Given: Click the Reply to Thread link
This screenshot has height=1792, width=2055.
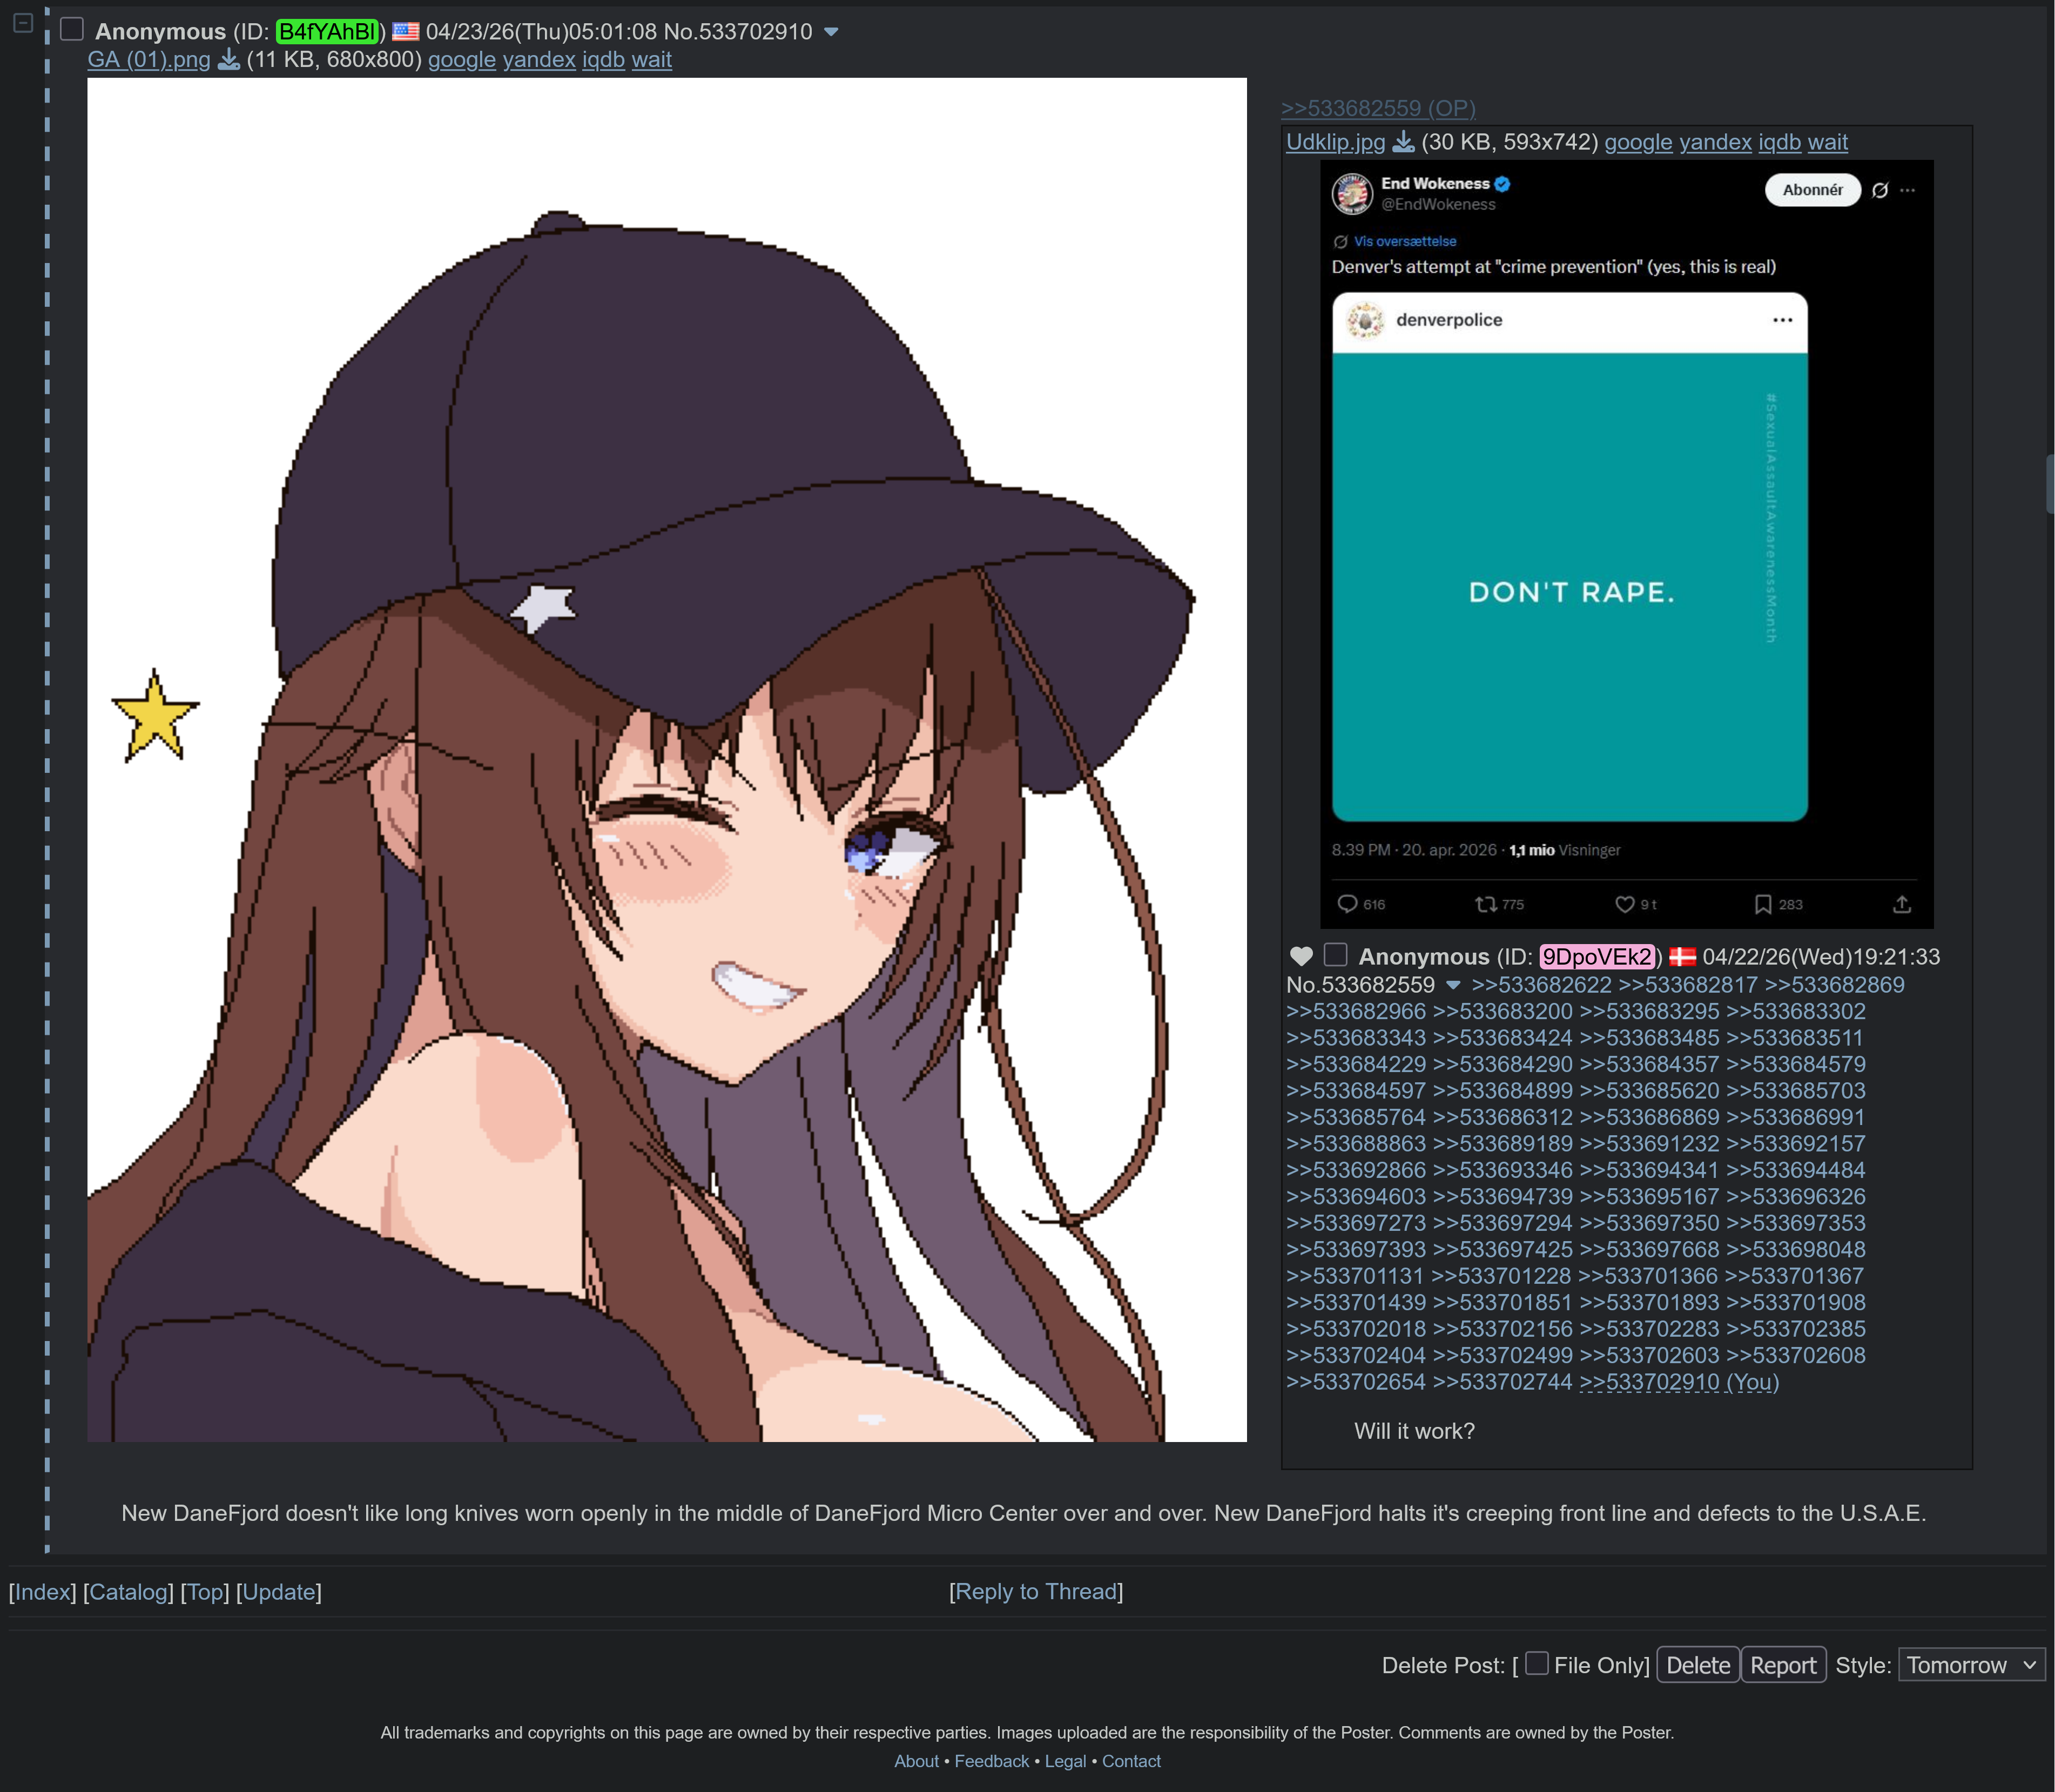Looking at the screenshot, I should [x=1036, y=1591].
